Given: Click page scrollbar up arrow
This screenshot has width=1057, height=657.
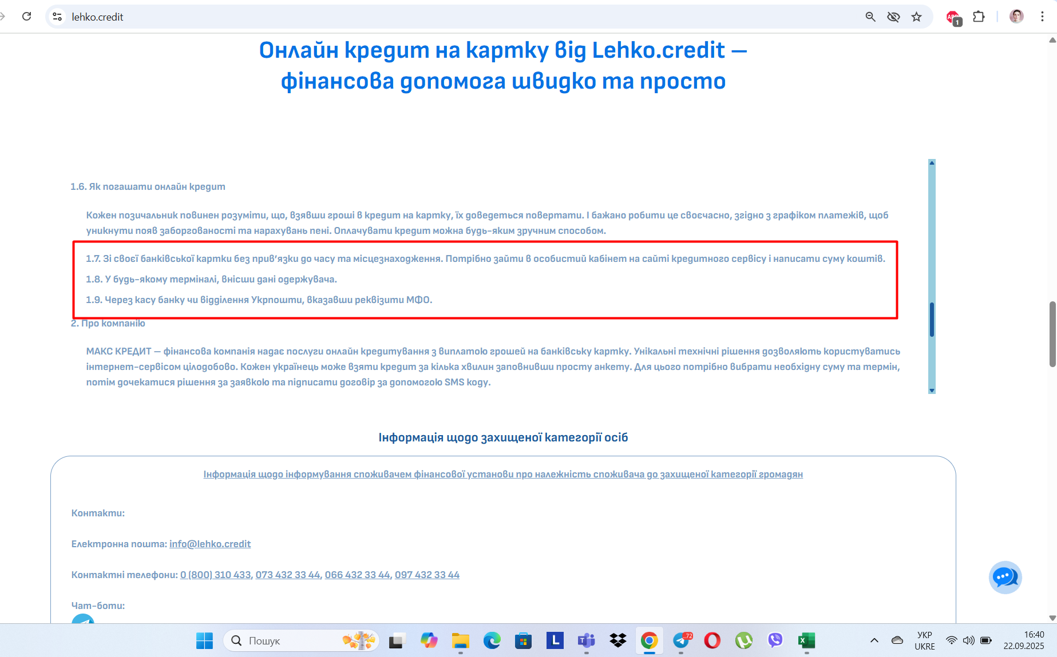Looking at the screenshot, I should (1052, 40).
